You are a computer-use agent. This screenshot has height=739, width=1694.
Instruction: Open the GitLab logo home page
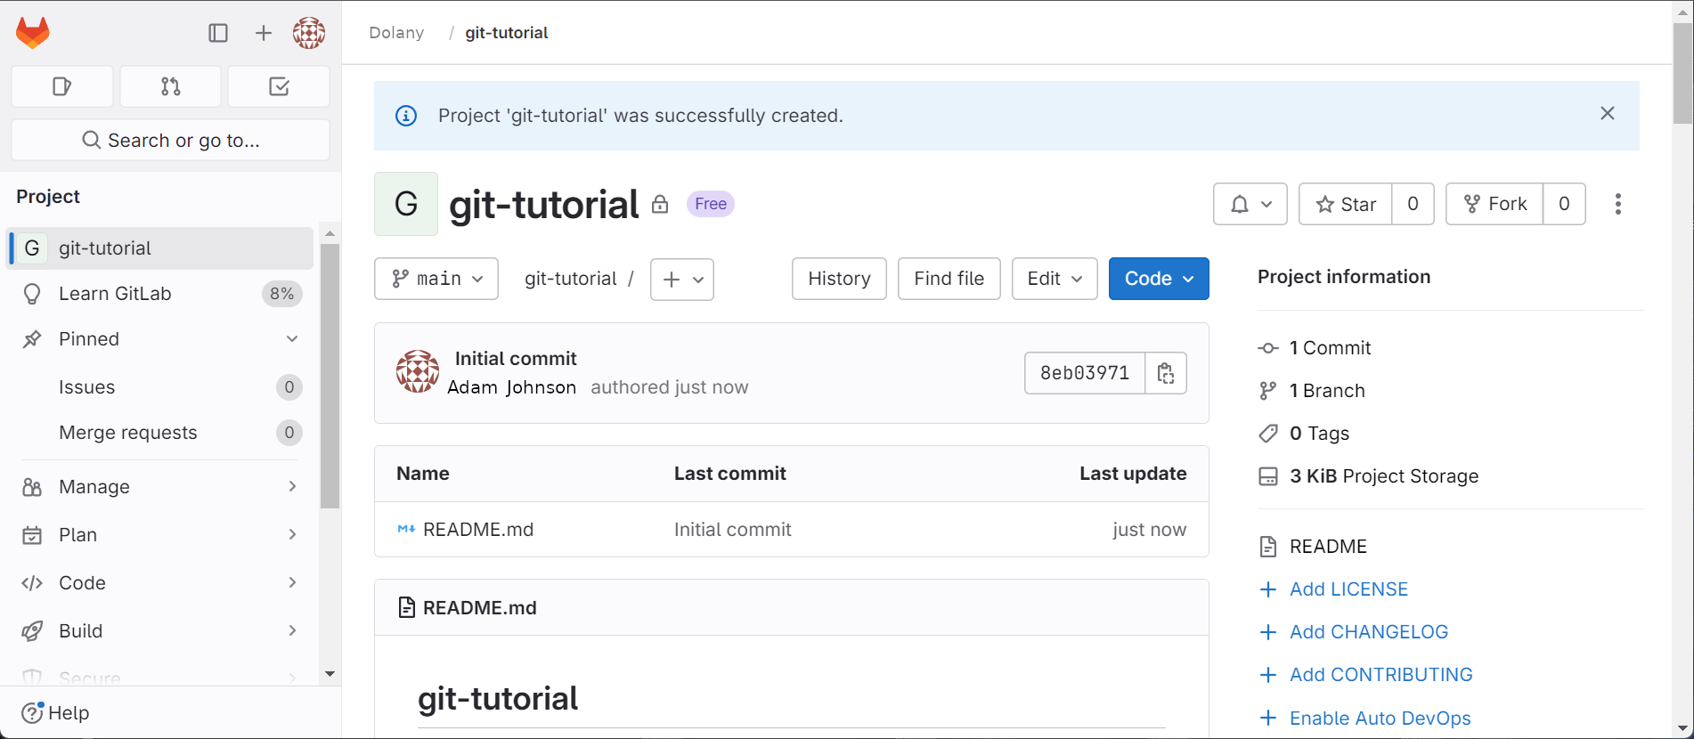[33, 33]
